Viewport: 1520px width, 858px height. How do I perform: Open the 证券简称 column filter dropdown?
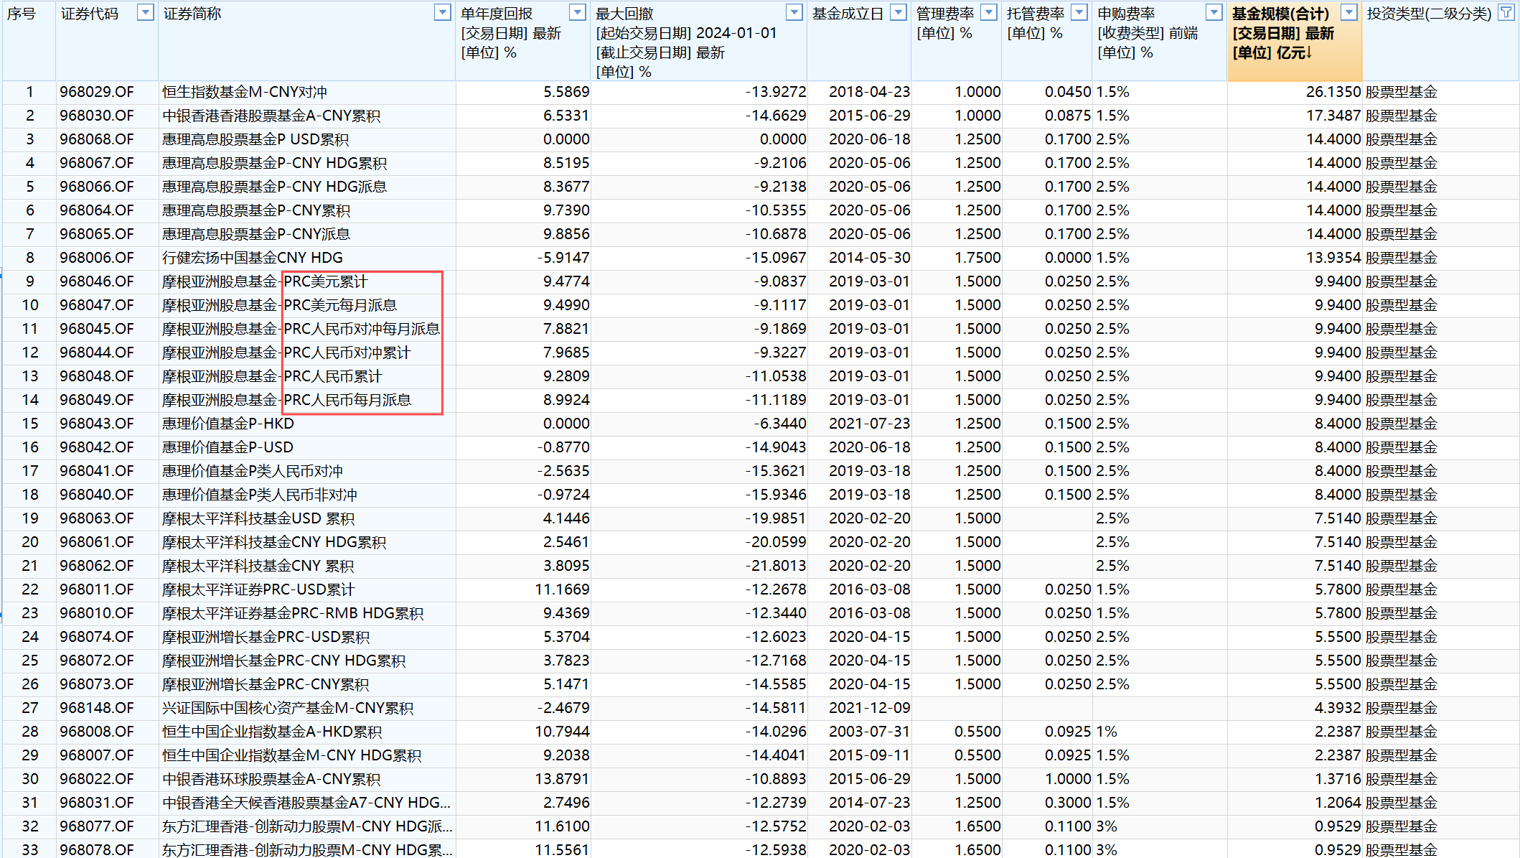click(443, 12)
